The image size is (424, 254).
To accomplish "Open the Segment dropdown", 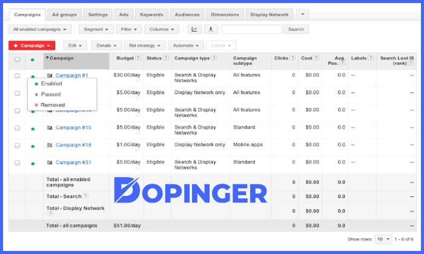I will coord(96,29).
